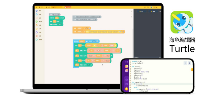
Task: Open the variable dropdown in the first orange block
Action: 80,28
